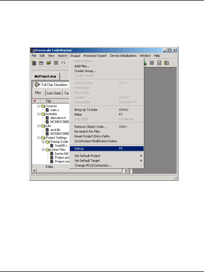This screenshot has height=272, width=204.
Task: Open the Processor Expert menu
Action: [x=95, y=56]
